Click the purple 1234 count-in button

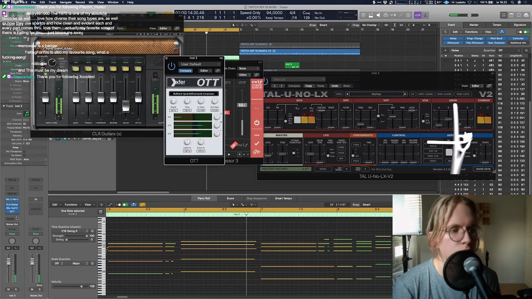pos(418,15)
